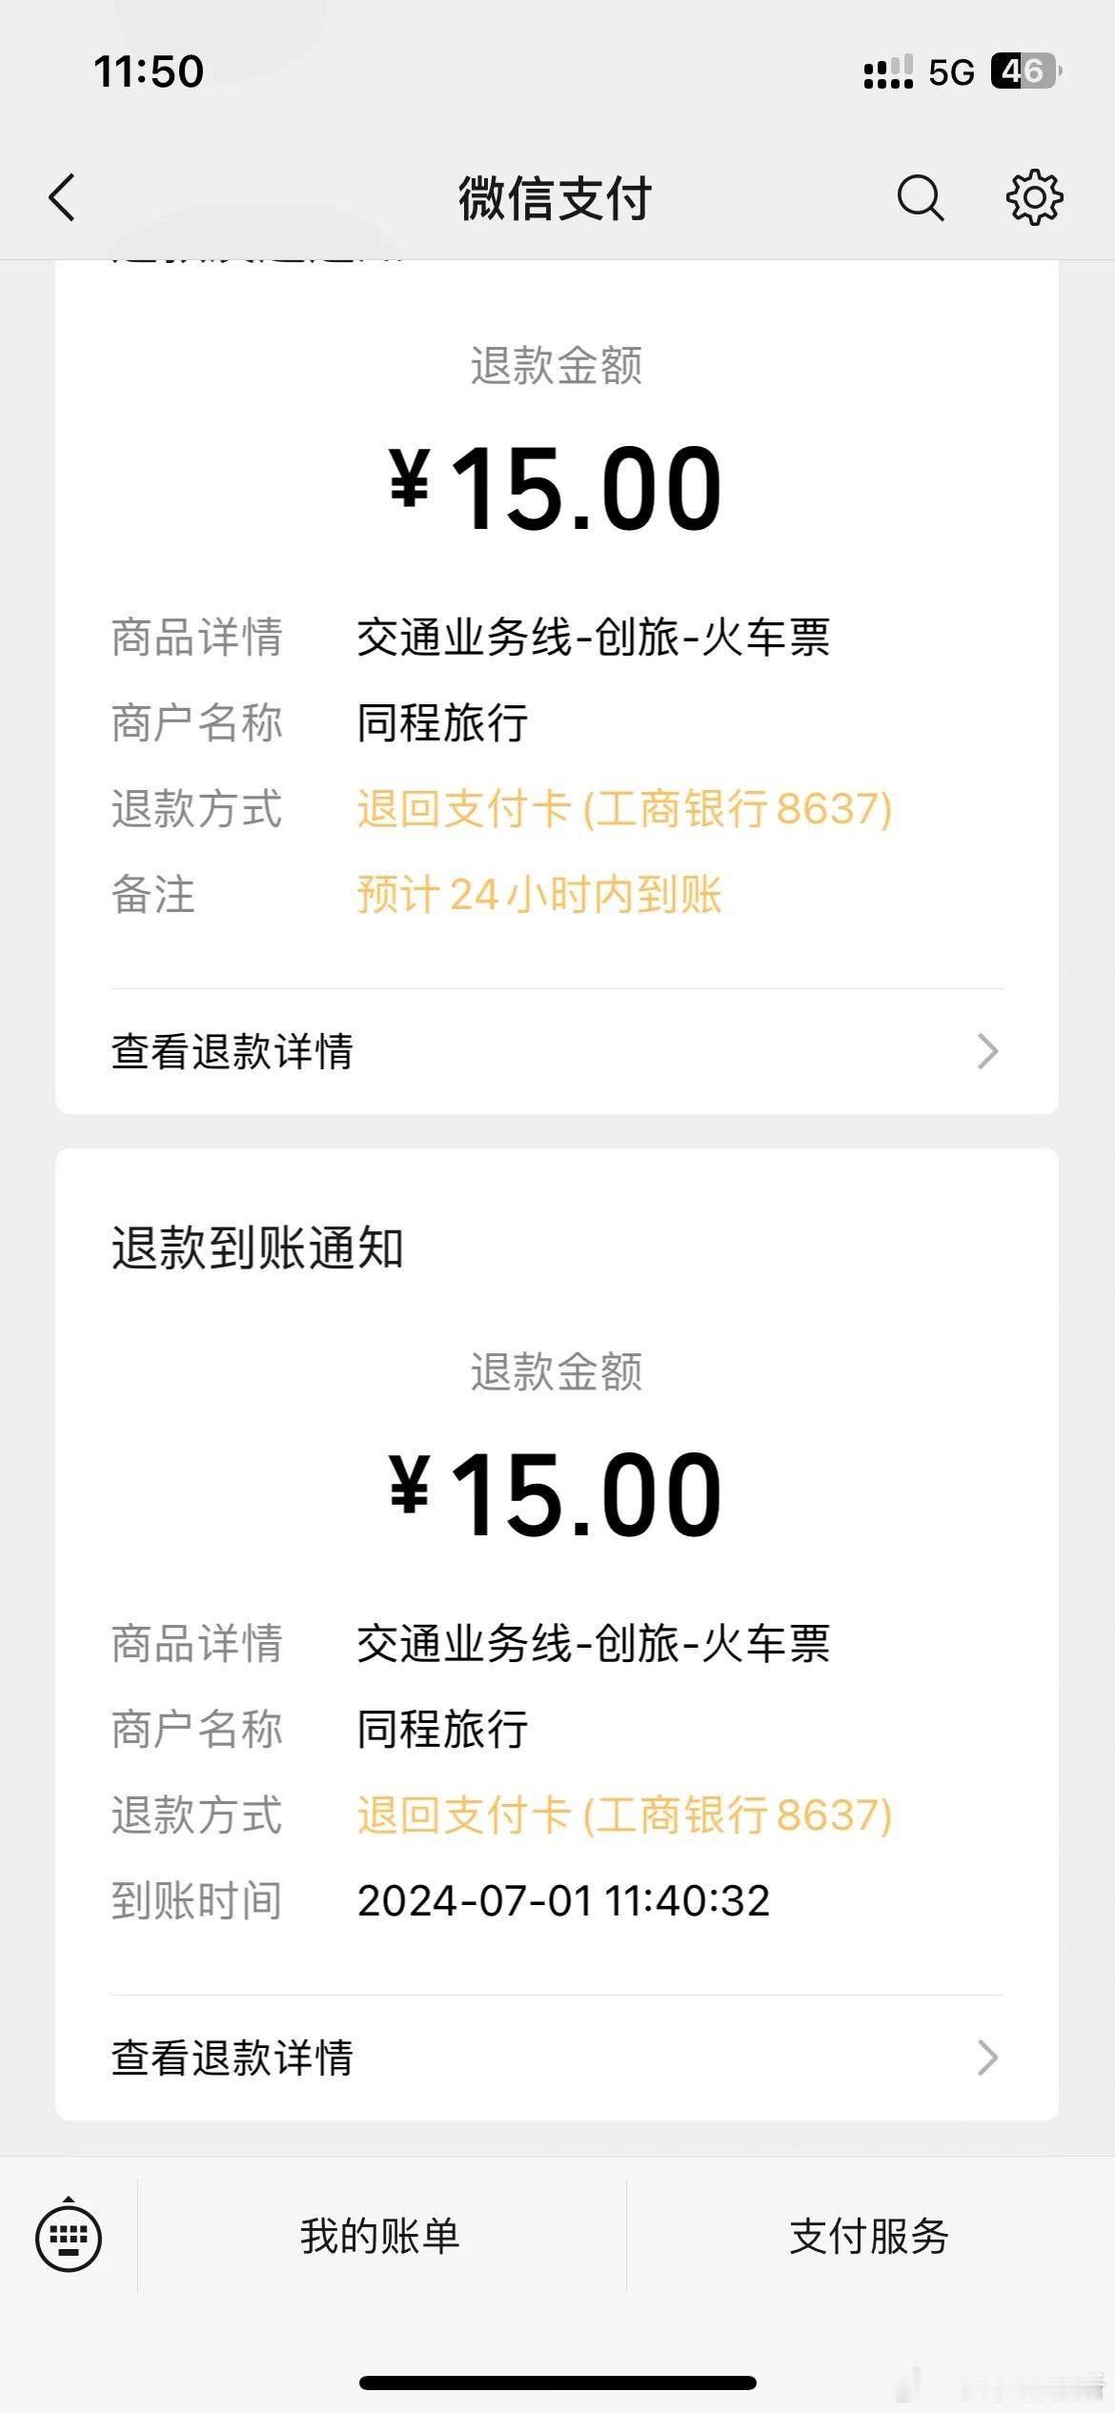Image resolution: width=1115 pixels, height=2413 pixels.
Task: Tap second 退回支付卡 (工商银行8637) text
Action: (625, 1815)
